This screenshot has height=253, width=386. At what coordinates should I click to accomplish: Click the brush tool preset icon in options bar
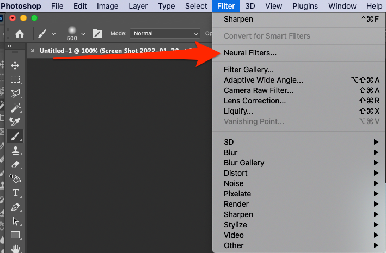[x=42, y=34]
